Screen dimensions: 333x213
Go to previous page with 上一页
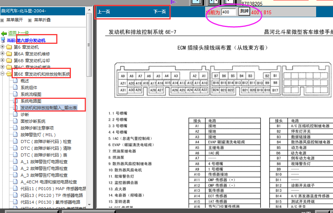coord(103,12)
